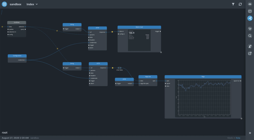Click the magnifier search icon in sidebar
254x140 pixels.
(x=250, y=36)
